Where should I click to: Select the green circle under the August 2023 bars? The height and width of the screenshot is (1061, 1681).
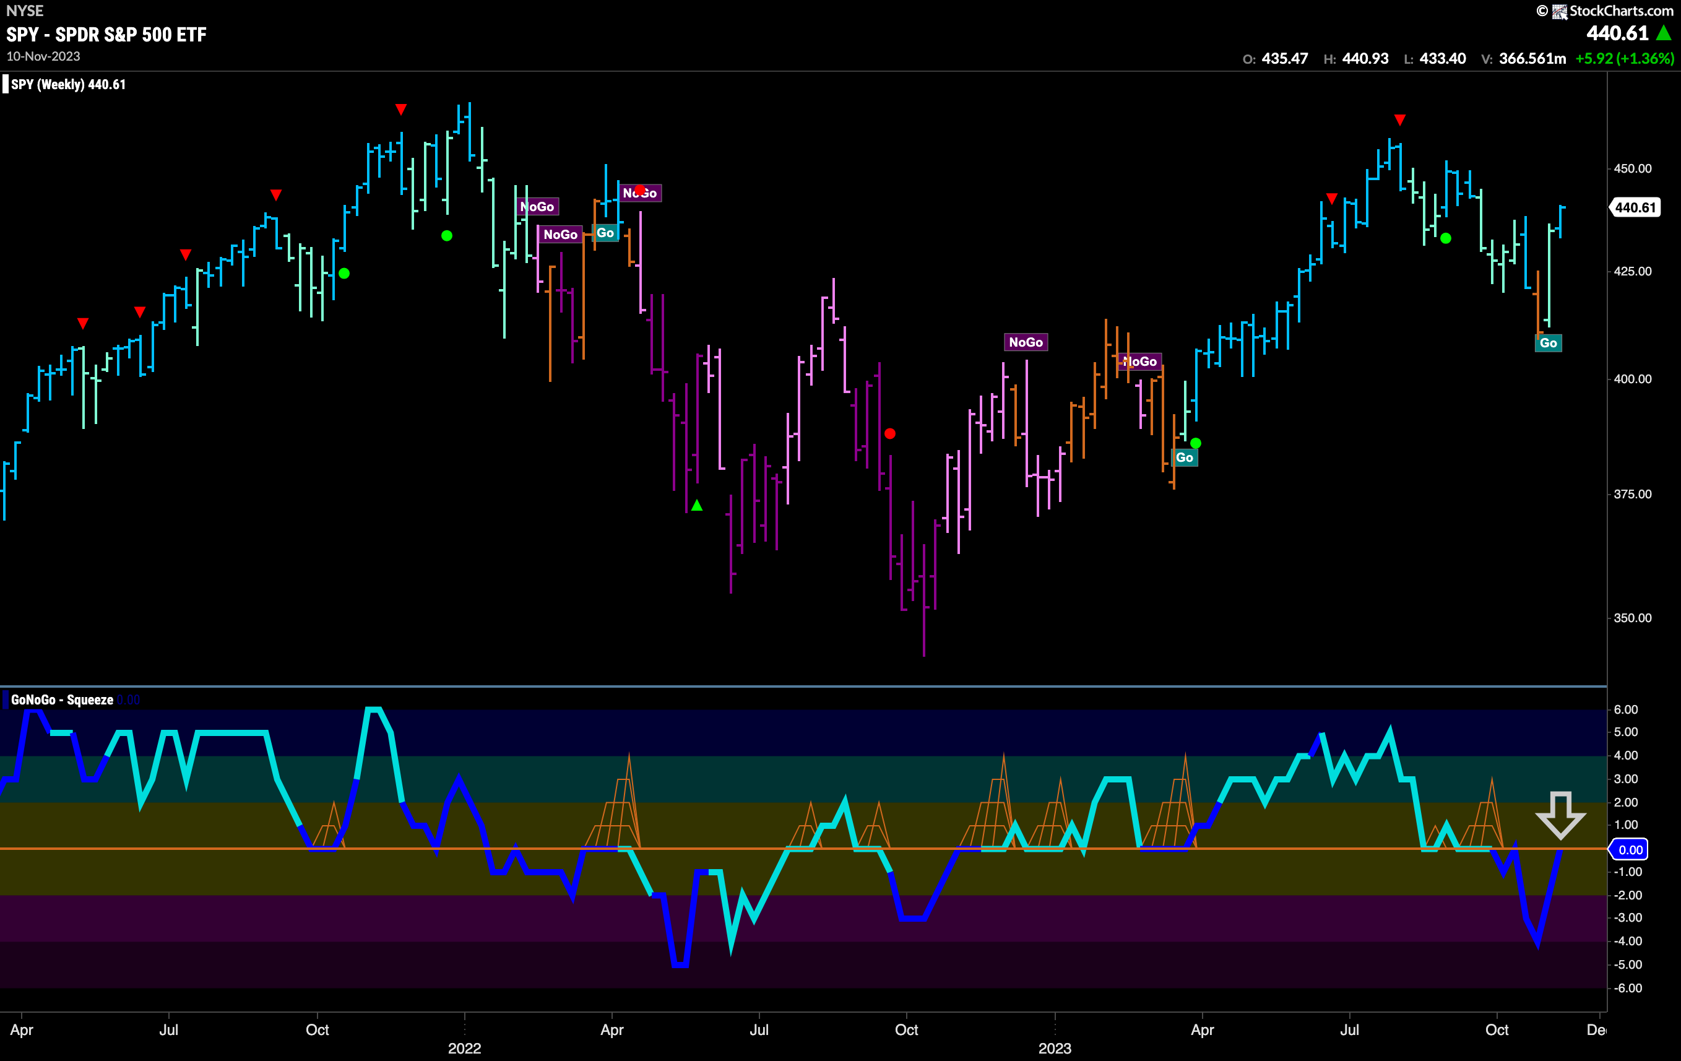[x=1446, y=239]
